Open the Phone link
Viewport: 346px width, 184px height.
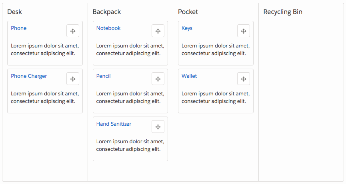pos(19,28)
